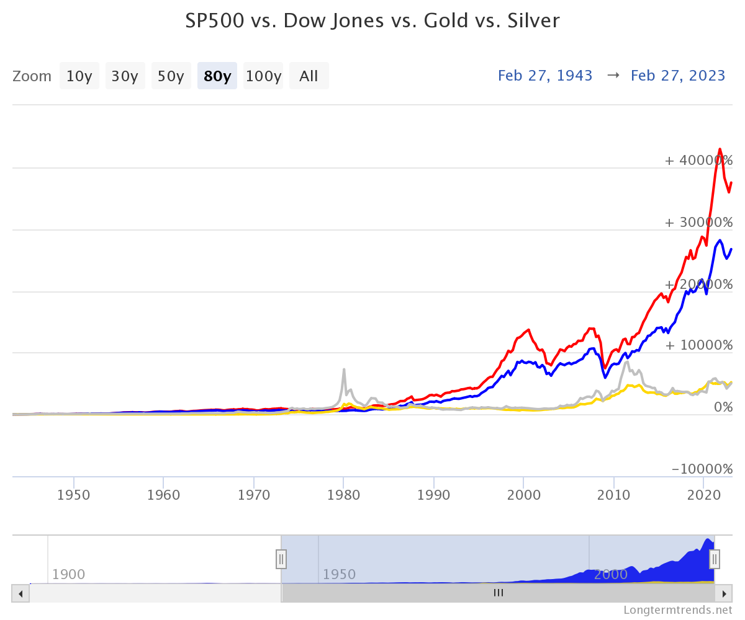745x620 pixels.
Task: Click the right navigator range handle
Action: pyautogui.click(x=715, y=559)
